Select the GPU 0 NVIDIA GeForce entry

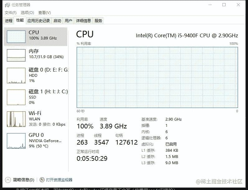coord(36,141)
